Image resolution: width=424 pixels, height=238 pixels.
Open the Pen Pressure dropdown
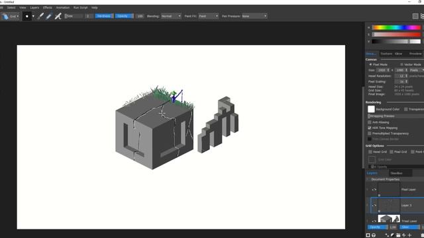pyautogui.click(x=254, y=16)
